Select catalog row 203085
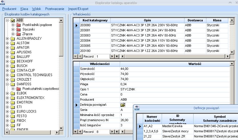238x140 pixels. (151, 46)
